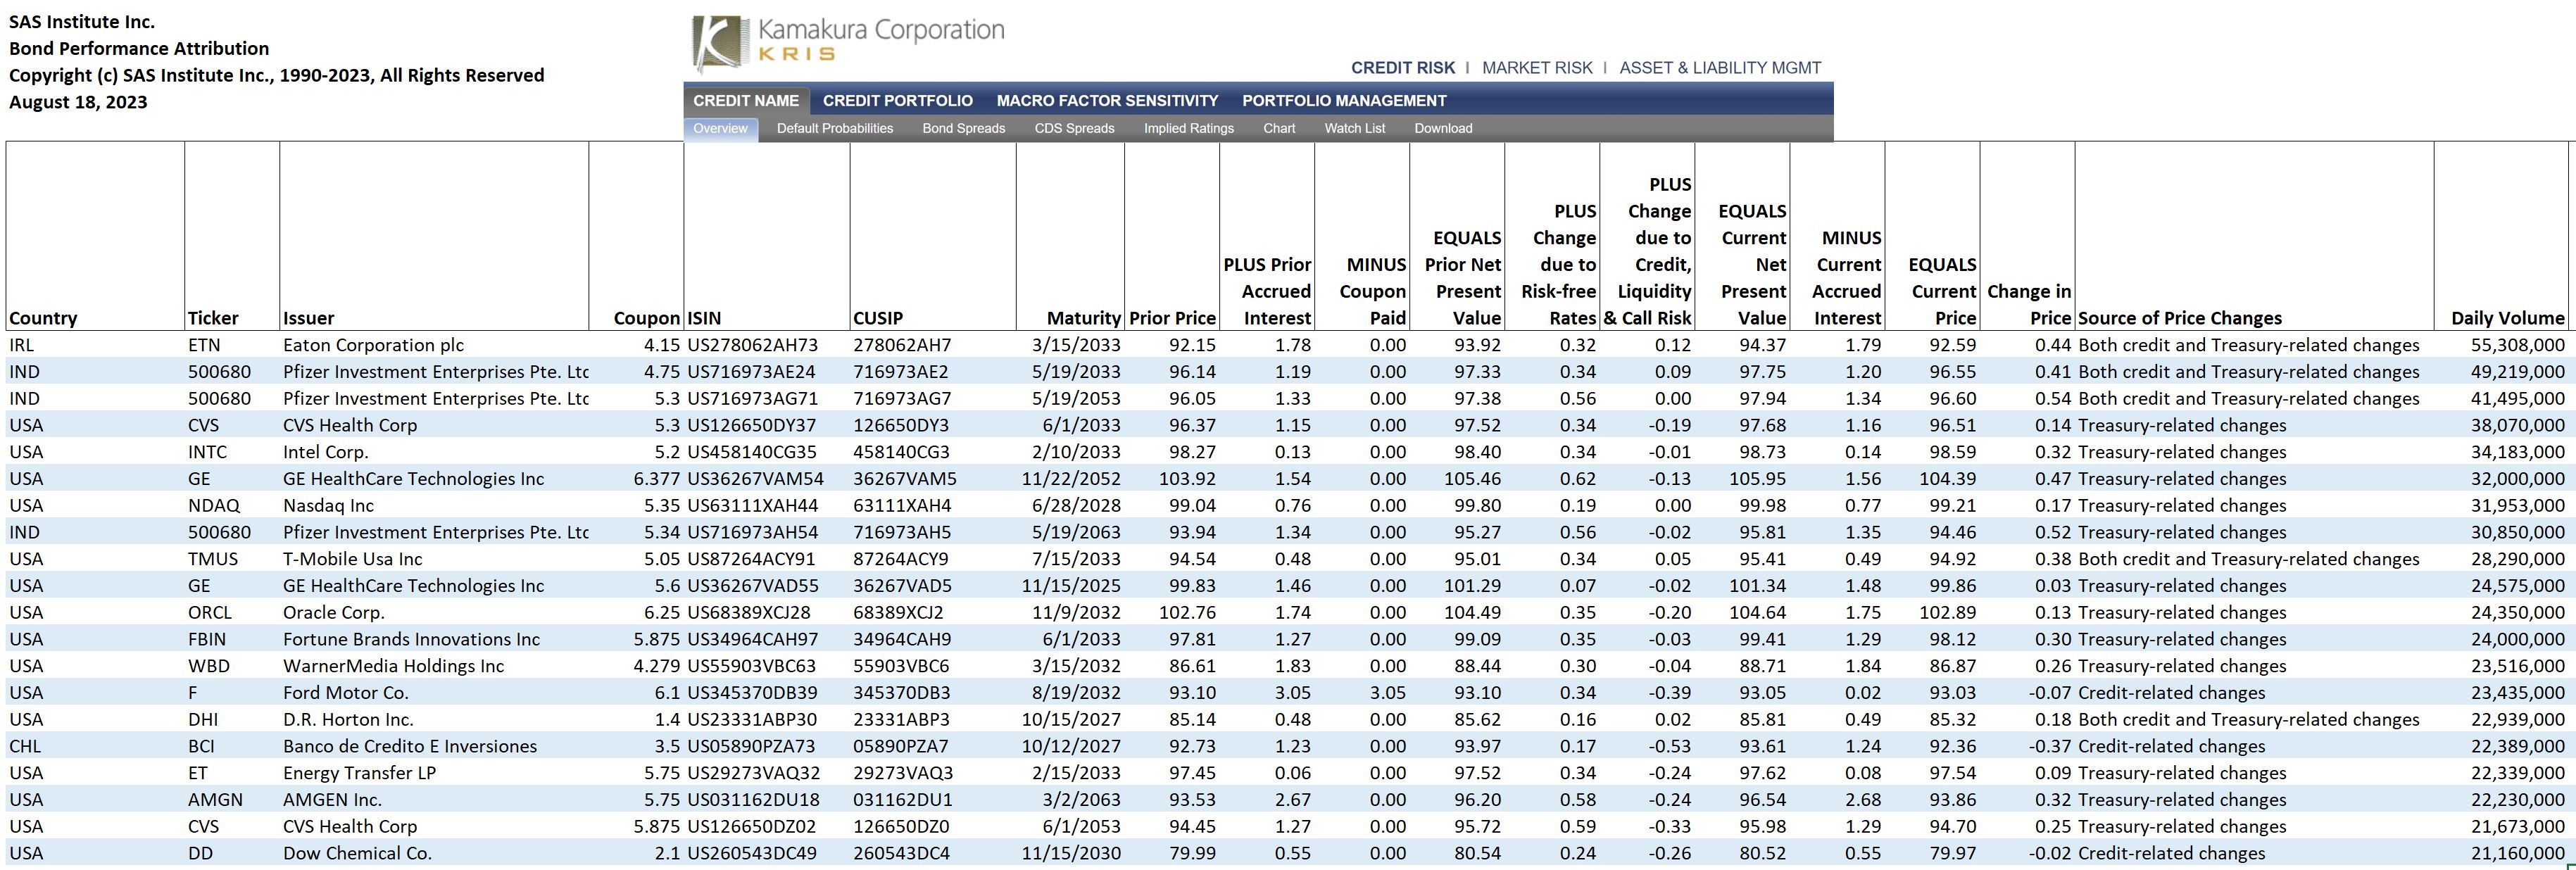Screen dimensions: 2576x870
Task: Go to the PORTFOLIO MANAGEMENT tab
Action: click(x=1344, y=101)
